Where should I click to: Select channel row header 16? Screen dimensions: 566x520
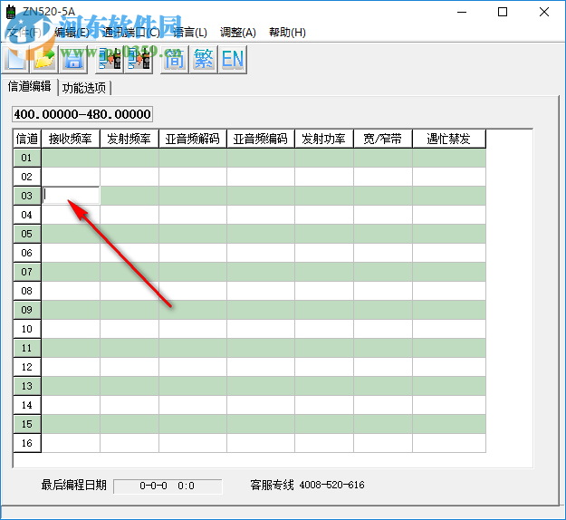(x=26, y=443)
